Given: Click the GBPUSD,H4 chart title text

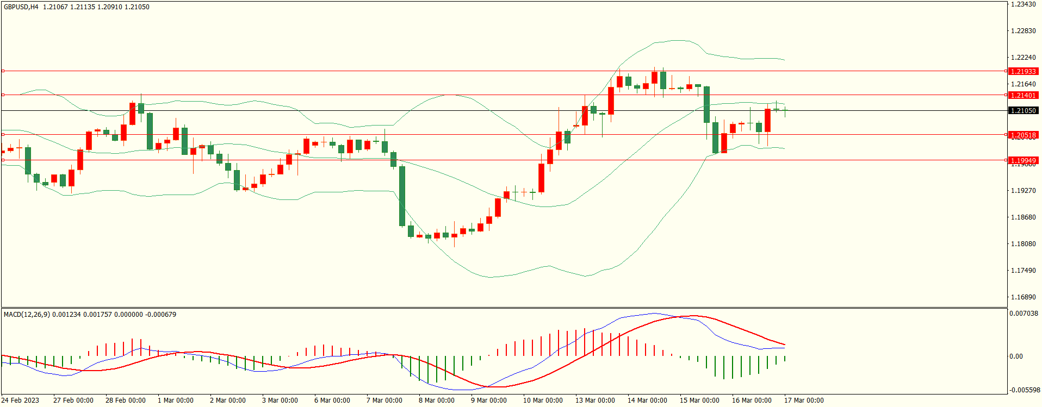Looking at the screenshot, I should click(21, 7).
